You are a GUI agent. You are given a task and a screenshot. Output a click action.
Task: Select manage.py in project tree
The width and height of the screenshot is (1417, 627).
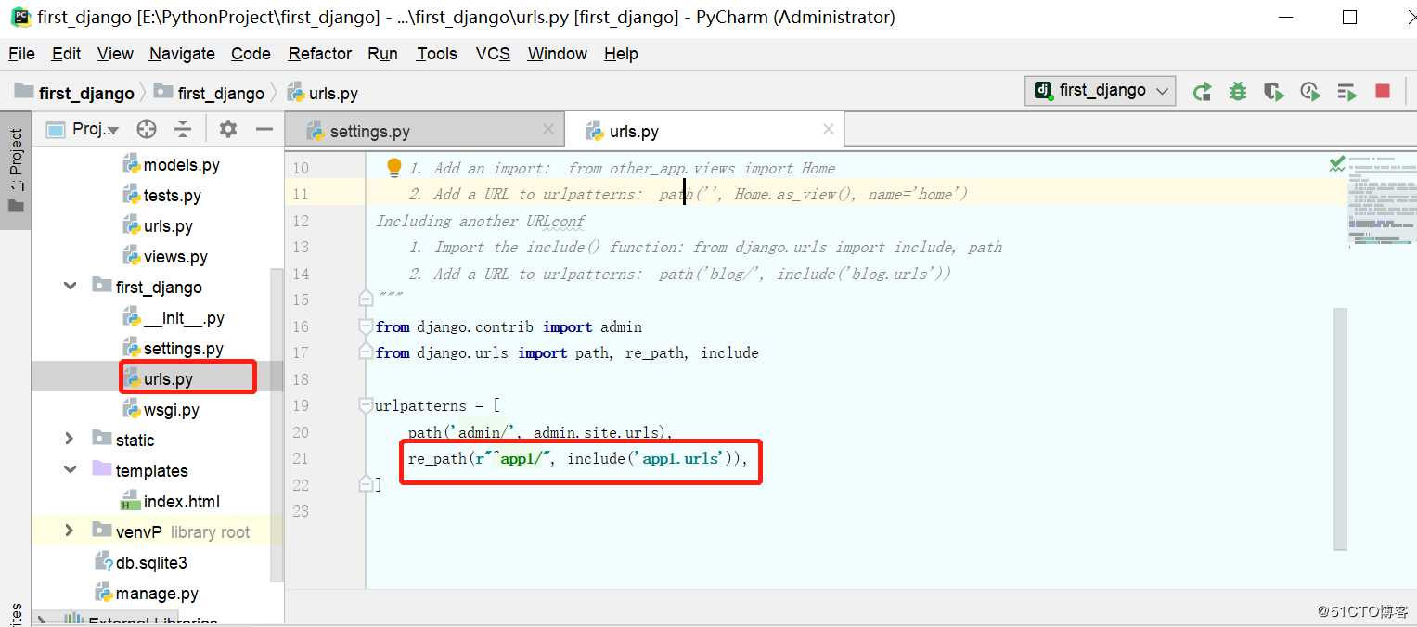[x=147, y=594]
